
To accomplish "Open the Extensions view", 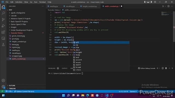I will point(3,32).
